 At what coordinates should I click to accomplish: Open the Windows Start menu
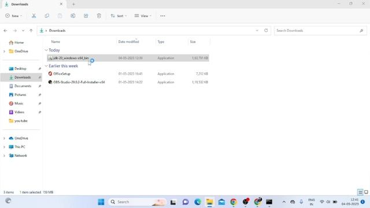101,202
